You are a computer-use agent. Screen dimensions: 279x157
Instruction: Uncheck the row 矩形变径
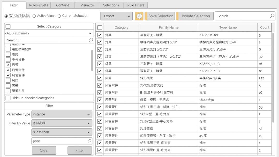(x=100, y=128)
